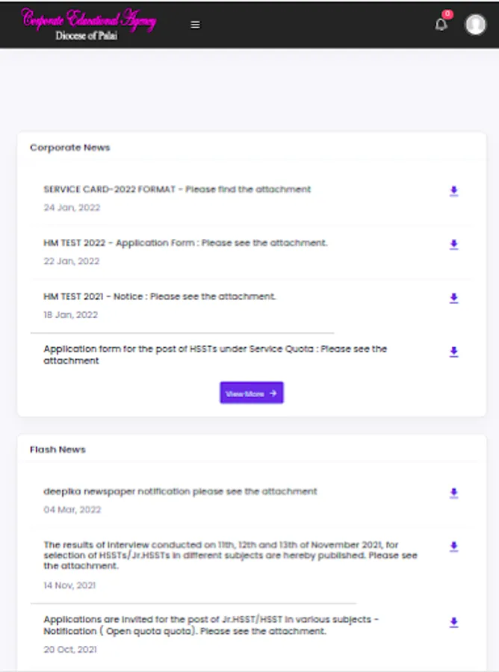
Task: Click the Corporate Educational Agency logo
Action: [90, 25]
